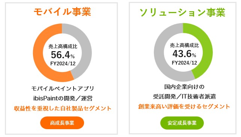Click the モバイルペイントアプリ description line
The height and width of the screenshot is (137, 241).
coord(63,88)
